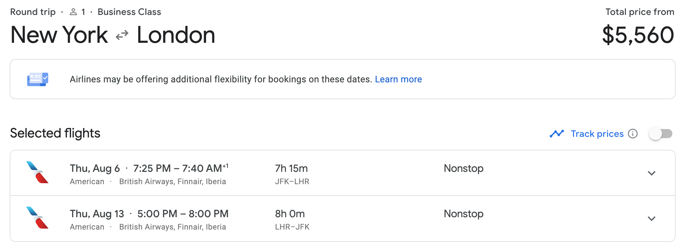
Task: Open the Track prices info icon
Action: (633, 134)
